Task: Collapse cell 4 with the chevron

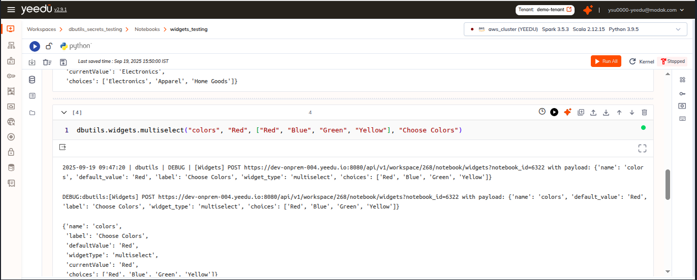Action: (64, 113)
